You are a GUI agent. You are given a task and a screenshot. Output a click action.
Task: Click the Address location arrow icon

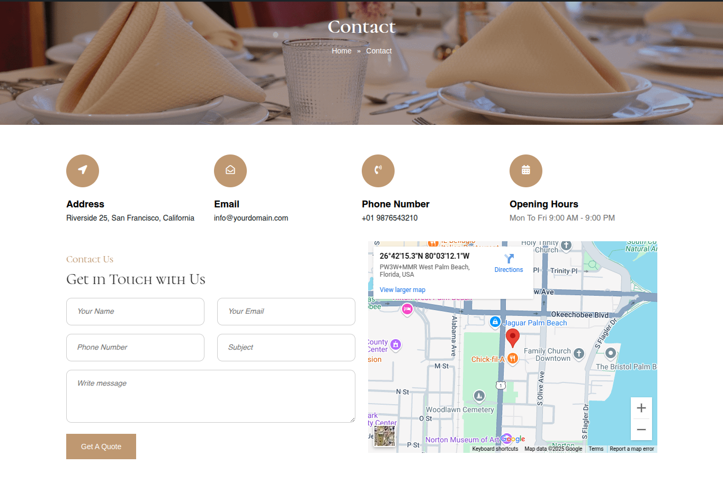coord(83,170)
